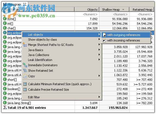Click the Show Retained Set icon
Image resolution: width=156 pixels, height=114 pixels.
tap(25, 71)
